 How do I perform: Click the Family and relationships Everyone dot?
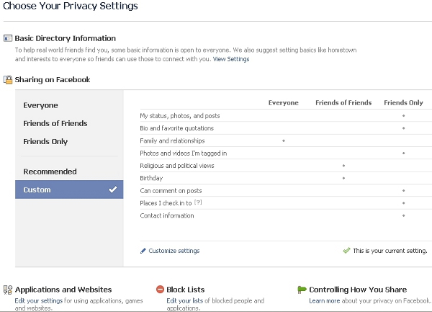tap(284, 141)
